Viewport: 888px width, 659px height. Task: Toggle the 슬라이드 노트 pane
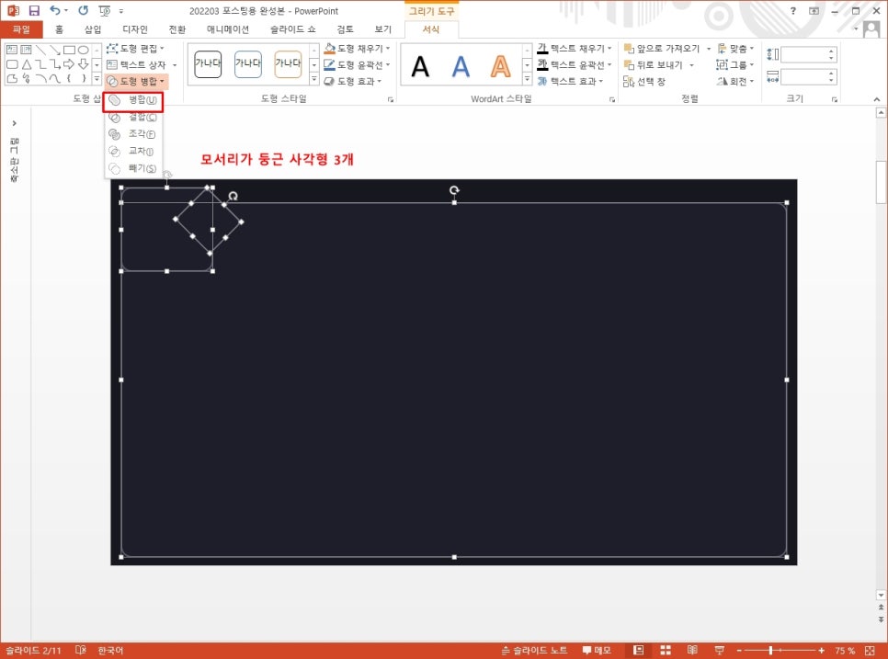534,651
